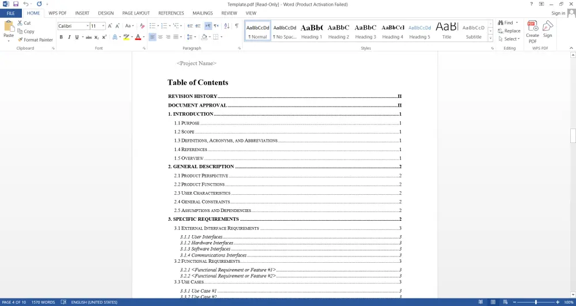Click the proofing book icon in status bar

(63, 302)
